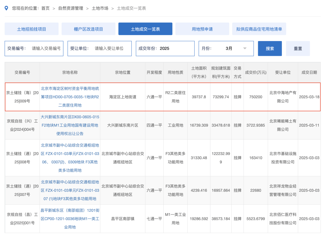Go to 首页 in the breadcrumb
326x238 pixels.
coord(45,8)
